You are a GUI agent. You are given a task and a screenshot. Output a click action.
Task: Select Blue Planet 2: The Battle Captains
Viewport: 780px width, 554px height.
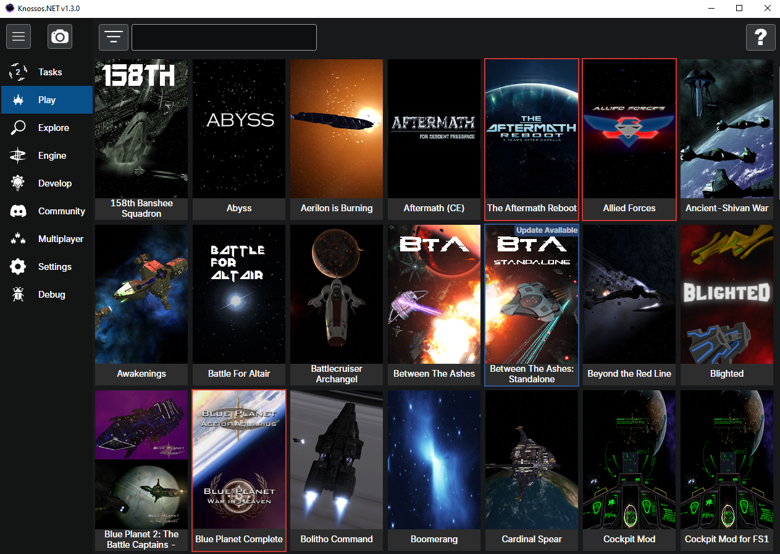[141, 470]
